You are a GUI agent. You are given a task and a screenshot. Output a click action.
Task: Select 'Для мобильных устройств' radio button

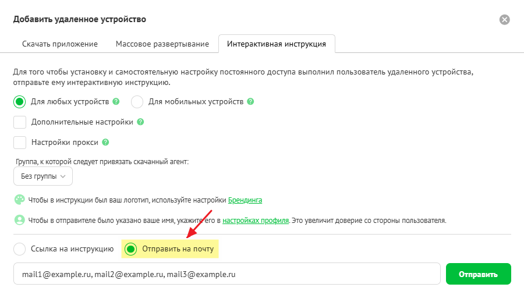[137, 102]
